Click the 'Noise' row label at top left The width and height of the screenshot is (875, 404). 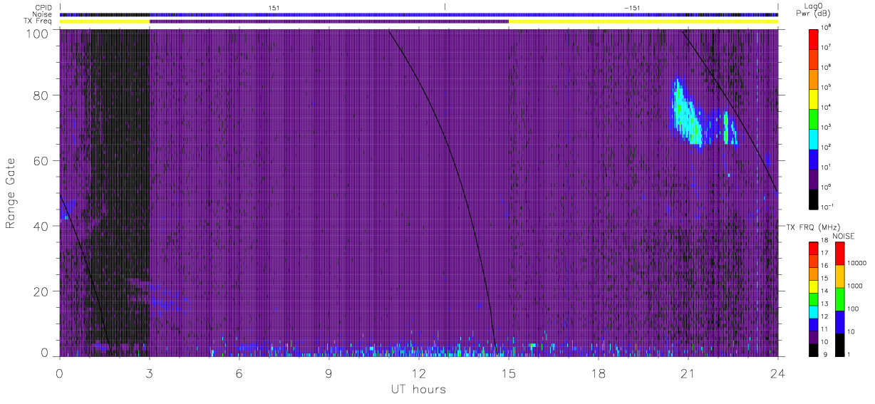(42, 14)
